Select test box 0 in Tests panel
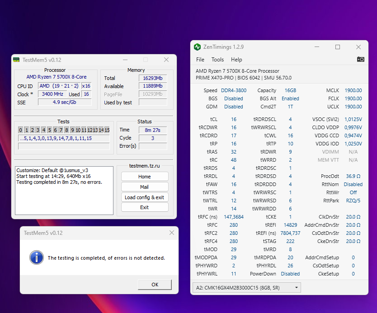Viewport: 377px width, 313px height. (20, 130)
